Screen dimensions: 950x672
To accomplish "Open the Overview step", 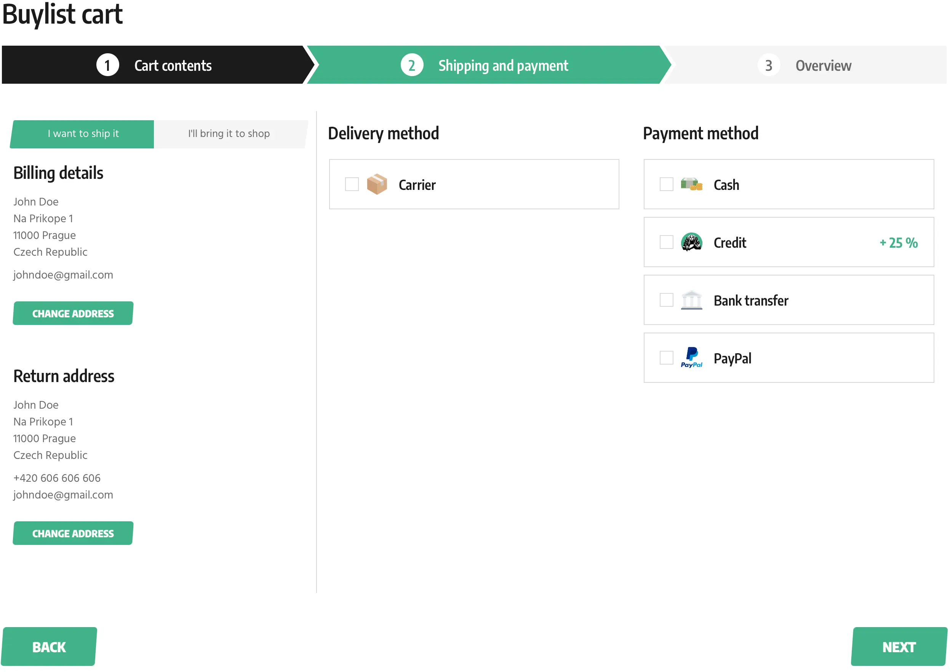I will point(806,65).
